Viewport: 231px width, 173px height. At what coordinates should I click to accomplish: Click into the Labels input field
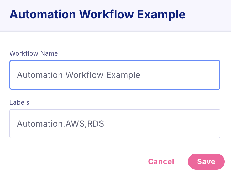pos(115,124)
